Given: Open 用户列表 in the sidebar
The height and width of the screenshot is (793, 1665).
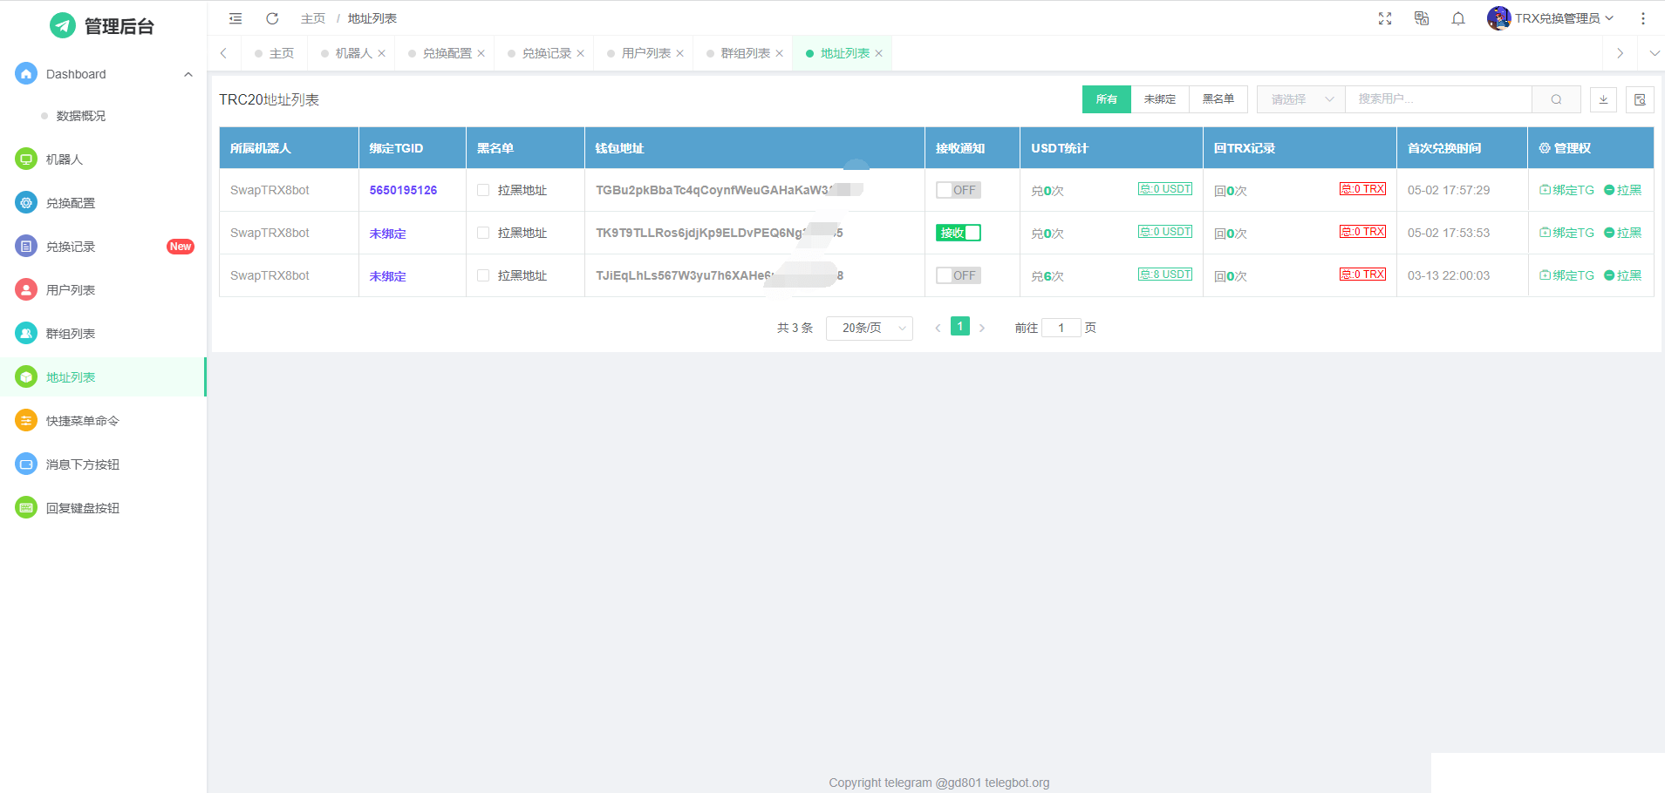Looking at the screenshot, I should (71, 290).
